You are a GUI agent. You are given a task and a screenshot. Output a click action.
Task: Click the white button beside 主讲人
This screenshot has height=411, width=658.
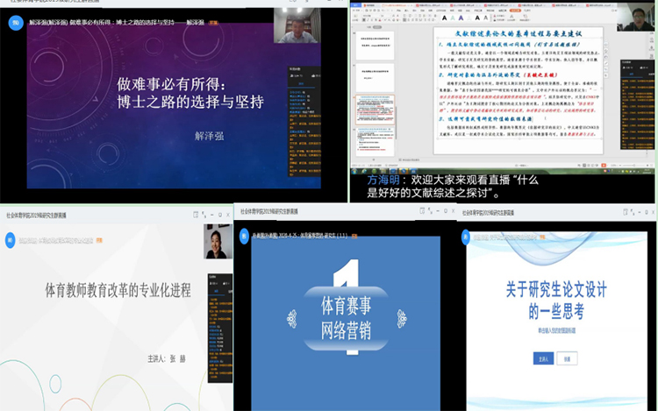coord(569,358)
